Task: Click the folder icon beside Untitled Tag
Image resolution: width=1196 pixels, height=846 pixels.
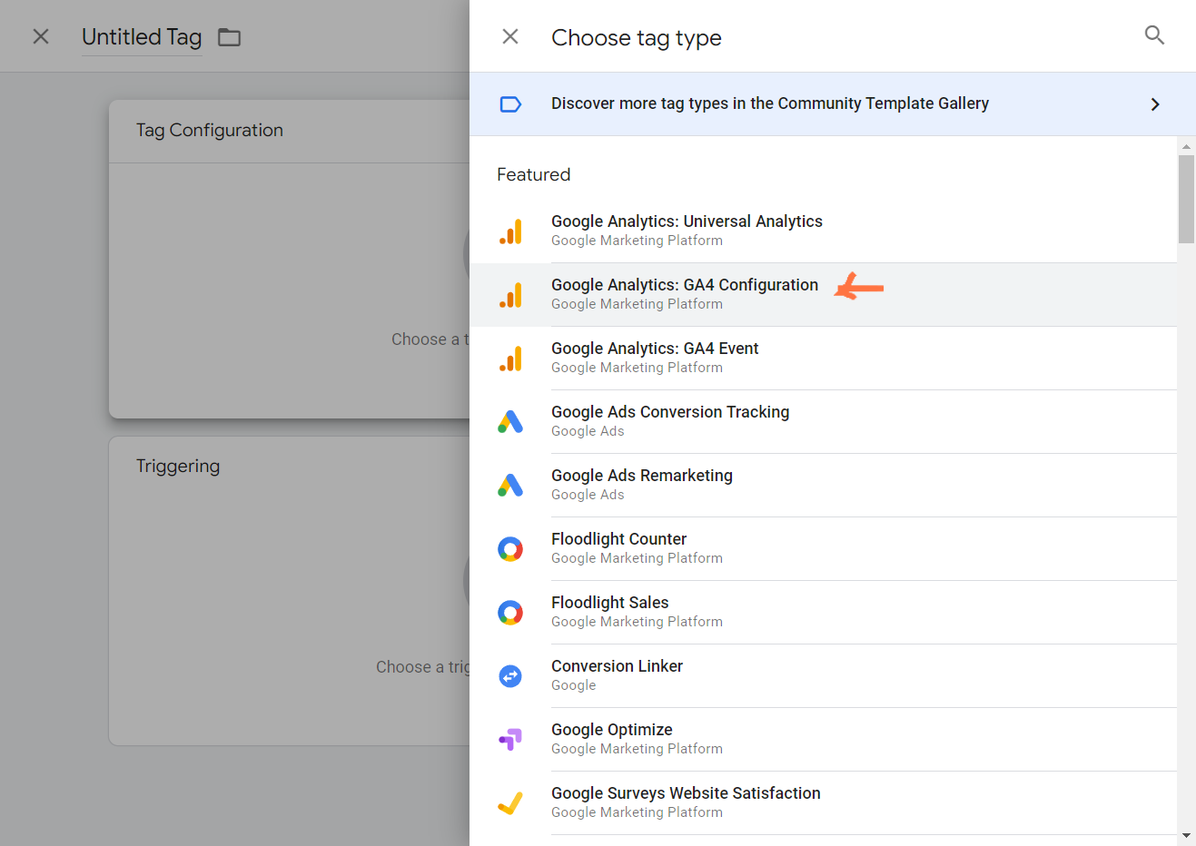Action: tap(230, 37)
